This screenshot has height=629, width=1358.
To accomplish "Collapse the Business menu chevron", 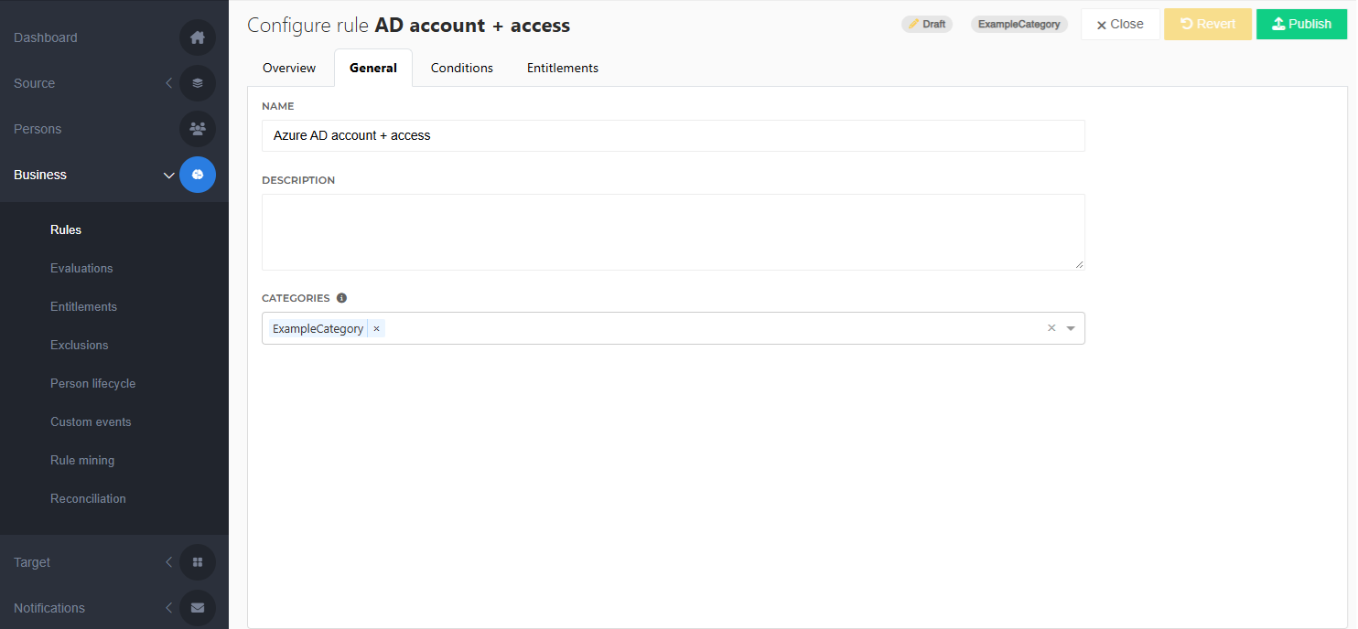I will [x=168, y=175].
